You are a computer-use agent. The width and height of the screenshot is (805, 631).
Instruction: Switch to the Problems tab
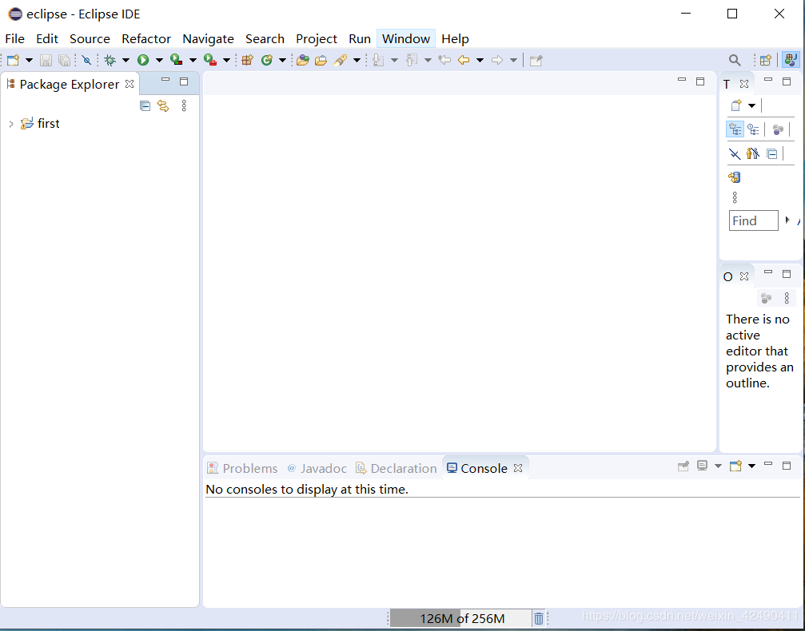pyautogui.click(x=242, y=468)
